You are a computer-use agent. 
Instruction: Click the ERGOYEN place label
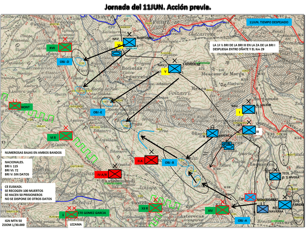54,24
